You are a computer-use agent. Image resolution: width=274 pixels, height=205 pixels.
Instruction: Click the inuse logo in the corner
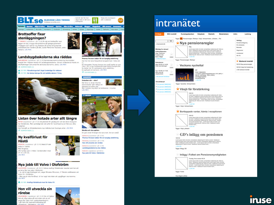point(261,200)
